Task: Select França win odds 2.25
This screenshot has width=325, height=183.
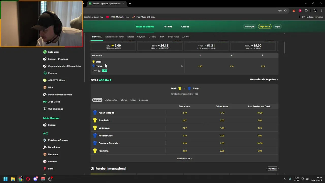Action: click(x=263, y=66)
